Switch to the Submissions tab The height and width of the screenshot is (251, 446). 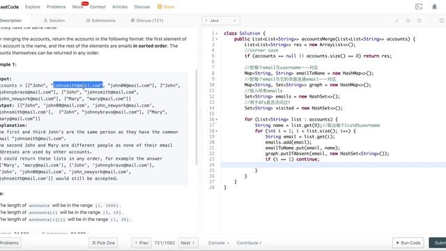(x=100, y=20)
